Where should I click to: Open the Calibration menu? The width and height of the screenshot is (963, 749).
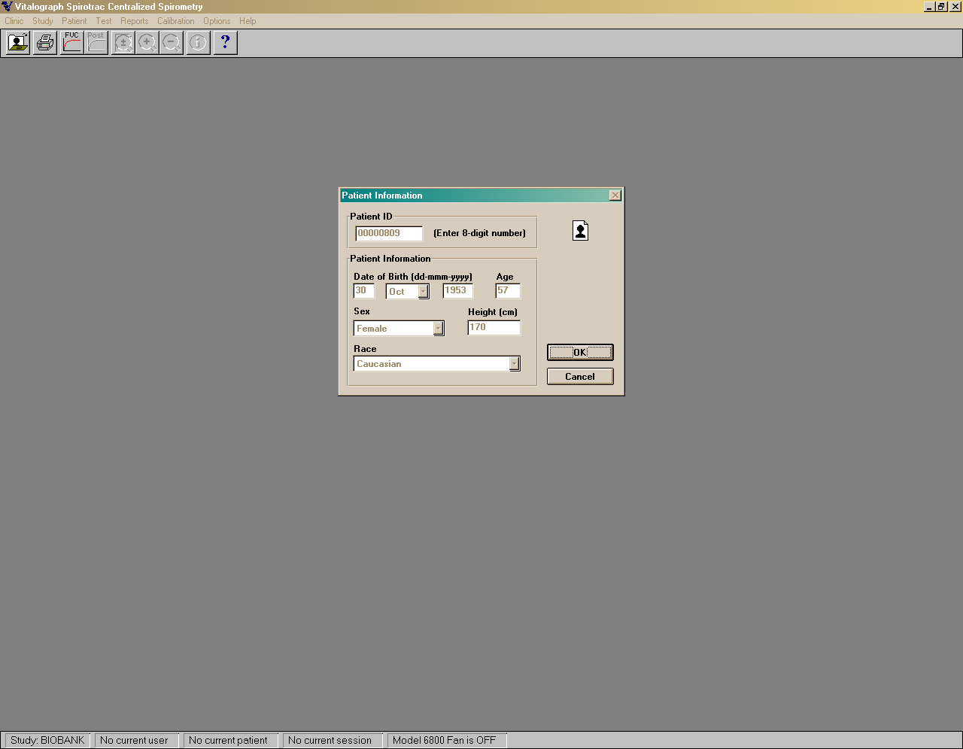click(x=175, y=21)
